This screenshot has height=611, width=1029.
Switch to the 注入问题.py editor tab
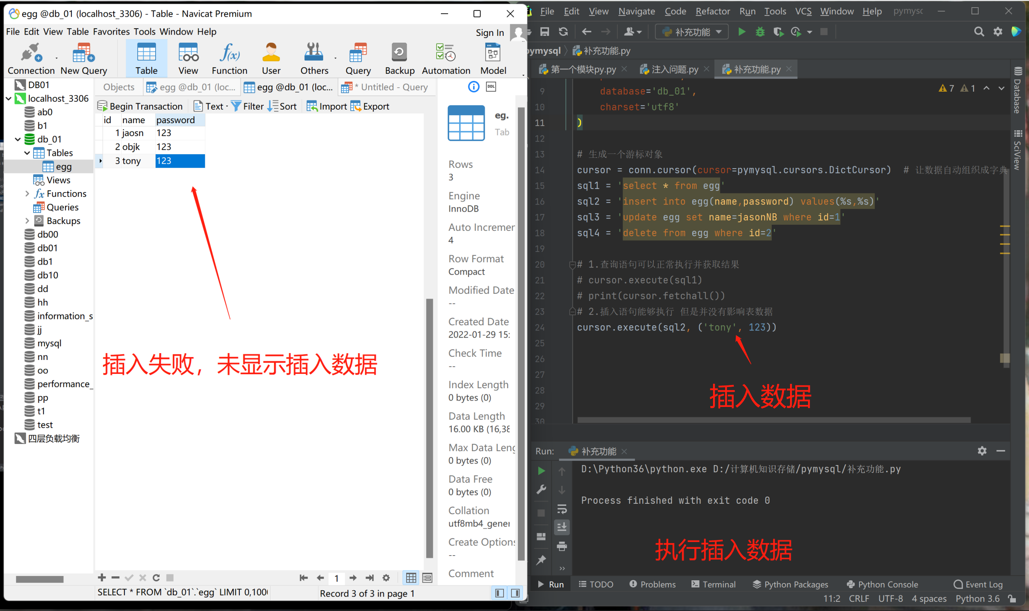coord(674,70)
